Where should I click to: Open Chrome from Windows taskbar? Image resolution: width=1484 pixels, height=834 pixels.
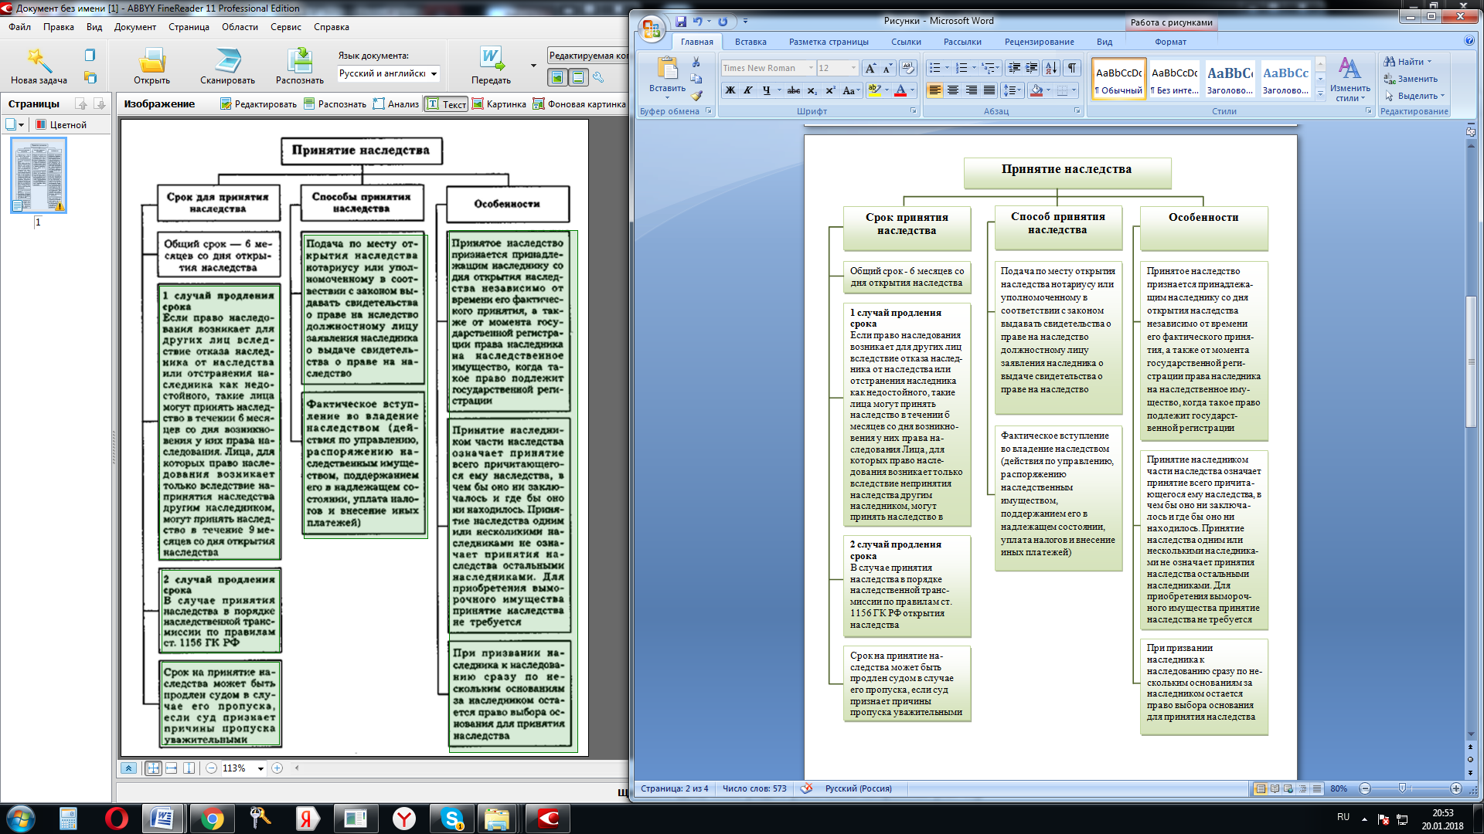211,819
